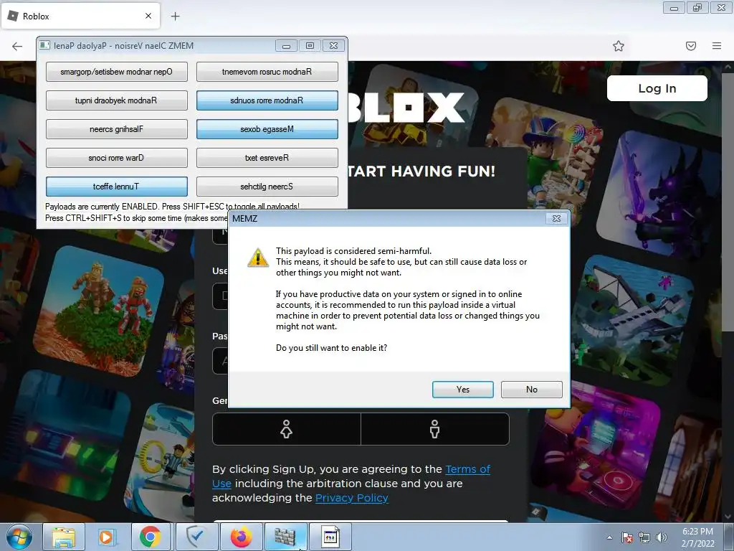Open Windows Media Player from the taskbar
This screenshot has width=734, height=551.
(106, 537)
